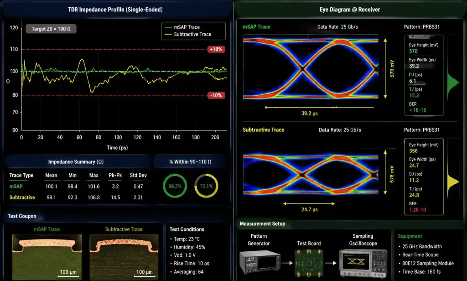
Task: Click the Time (ps) axis label
Action: pyautogui.click(x=117, y=148)
